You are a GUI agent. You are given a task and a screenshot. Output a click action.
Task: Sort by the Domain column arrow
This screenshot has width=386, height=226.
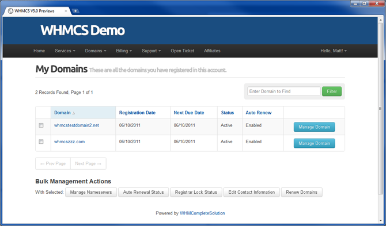(x=73, y=113)
